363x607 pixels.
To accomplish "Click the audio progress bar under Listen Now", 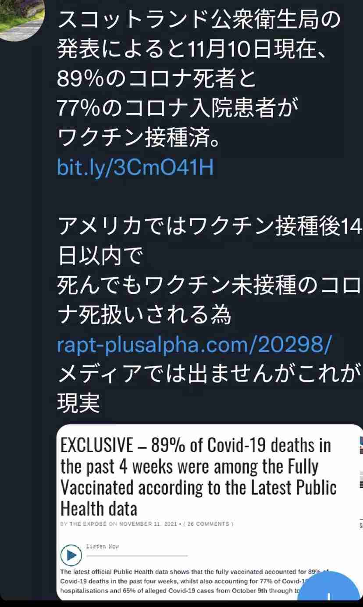I will tap(137, 556).
